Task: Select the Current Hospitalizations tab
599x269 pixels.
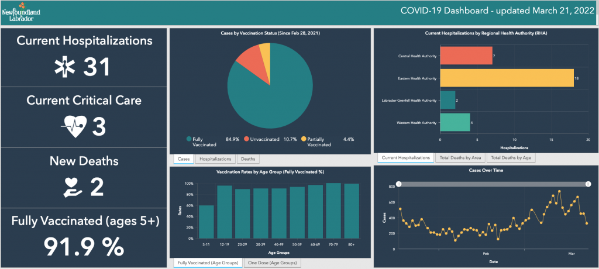Action: point(405,158)
